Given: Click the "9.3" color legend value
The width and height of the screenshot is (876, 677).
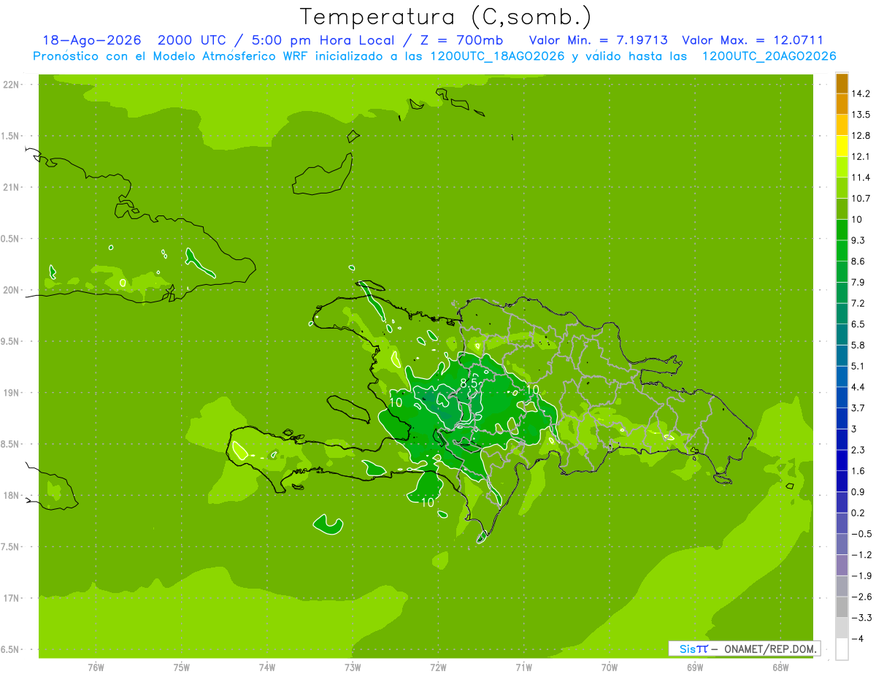Looking at the screenshot, I should [858, 240].
